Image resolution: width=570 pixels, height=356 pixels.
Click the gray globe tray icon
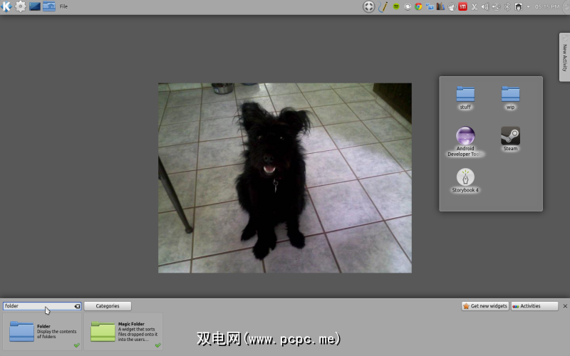452,7
